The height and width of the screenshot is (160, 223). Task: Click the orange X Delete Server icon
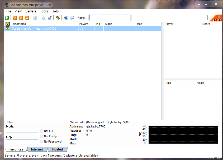[x=21, y=18]
